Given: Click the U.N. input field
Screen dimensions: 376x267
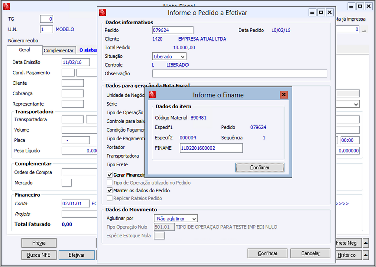Looking at the screenshot, I should (46, 29).
